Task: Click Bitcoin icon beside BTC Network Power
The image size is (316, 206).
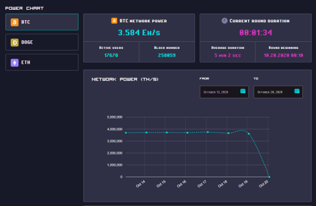Action: click(114, 21)
